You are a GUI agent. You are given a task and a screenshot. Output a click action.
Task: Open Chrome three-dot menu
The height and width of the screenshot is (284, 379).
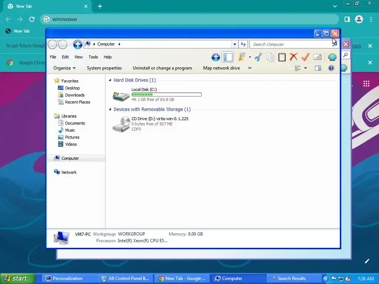[371, 19]
